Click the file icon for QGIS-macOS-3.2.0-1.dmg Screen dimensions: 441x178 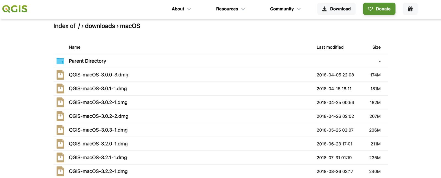(60, 144)
